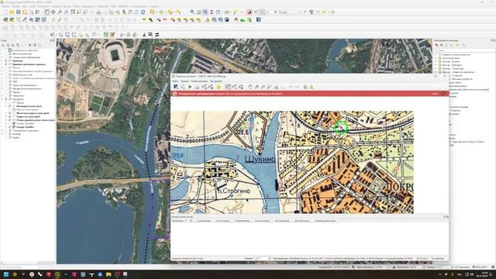The image size is (496, 279).
Task: Toggle the render checkbox in the status bar
Action: (x=456, y=267)
